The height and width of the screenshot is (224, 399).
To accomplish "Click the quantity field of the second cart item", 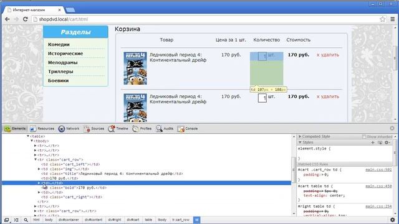I will click(262, 98).
